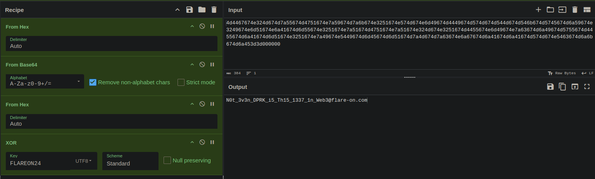Click the Raw Bytes encoding button
The width and height of the screenshot is (595, 179).
tap(562, 73)
